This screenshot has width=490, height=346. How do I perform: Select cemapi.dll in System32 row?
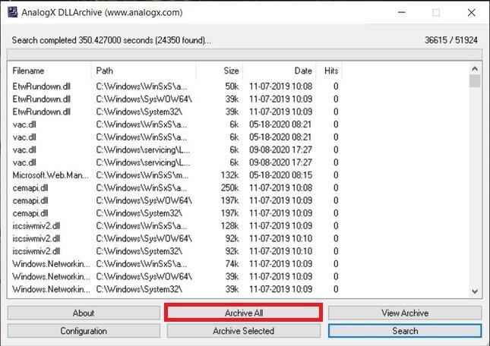click(175, 213)
